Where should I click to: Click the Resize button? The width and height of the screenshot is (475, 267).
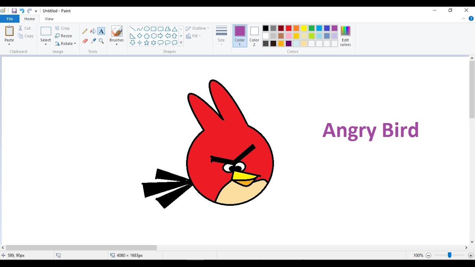[63, 36]
